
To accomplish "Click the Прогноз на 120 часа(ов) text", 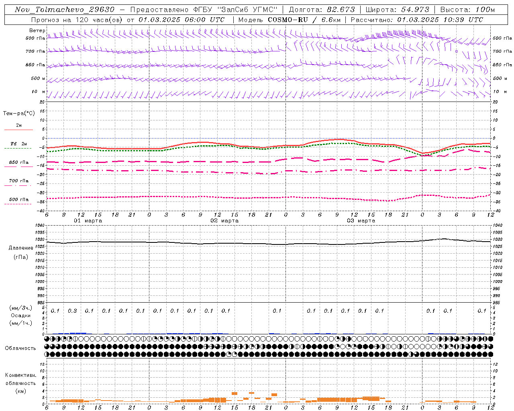I will pyautogui.click(x=78, y=20).
